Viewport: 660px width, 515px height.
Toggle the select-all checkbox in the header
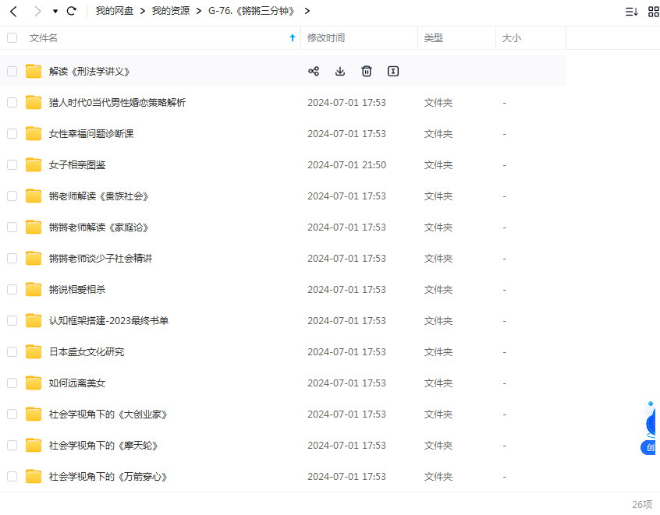coord(12,37)
